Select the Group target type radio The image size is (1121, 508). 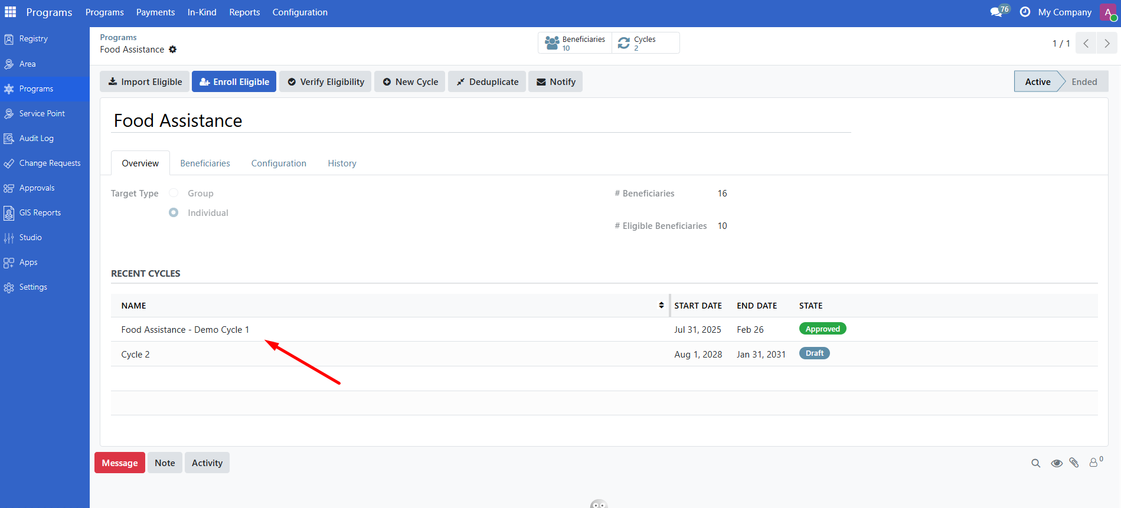coord(174,193)
